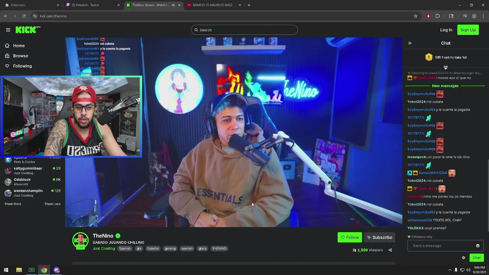The image size is (489, 275).
Task: Click the Kick logo
Action: pyautogui.click(x=28, y=30)
